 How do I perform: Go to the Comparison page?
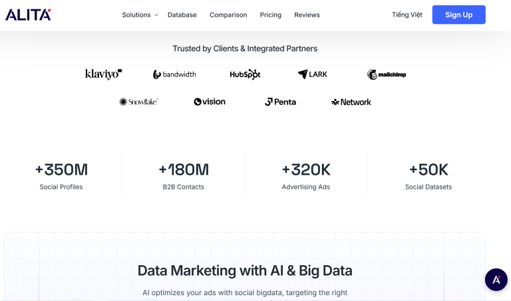pos(228,15)
